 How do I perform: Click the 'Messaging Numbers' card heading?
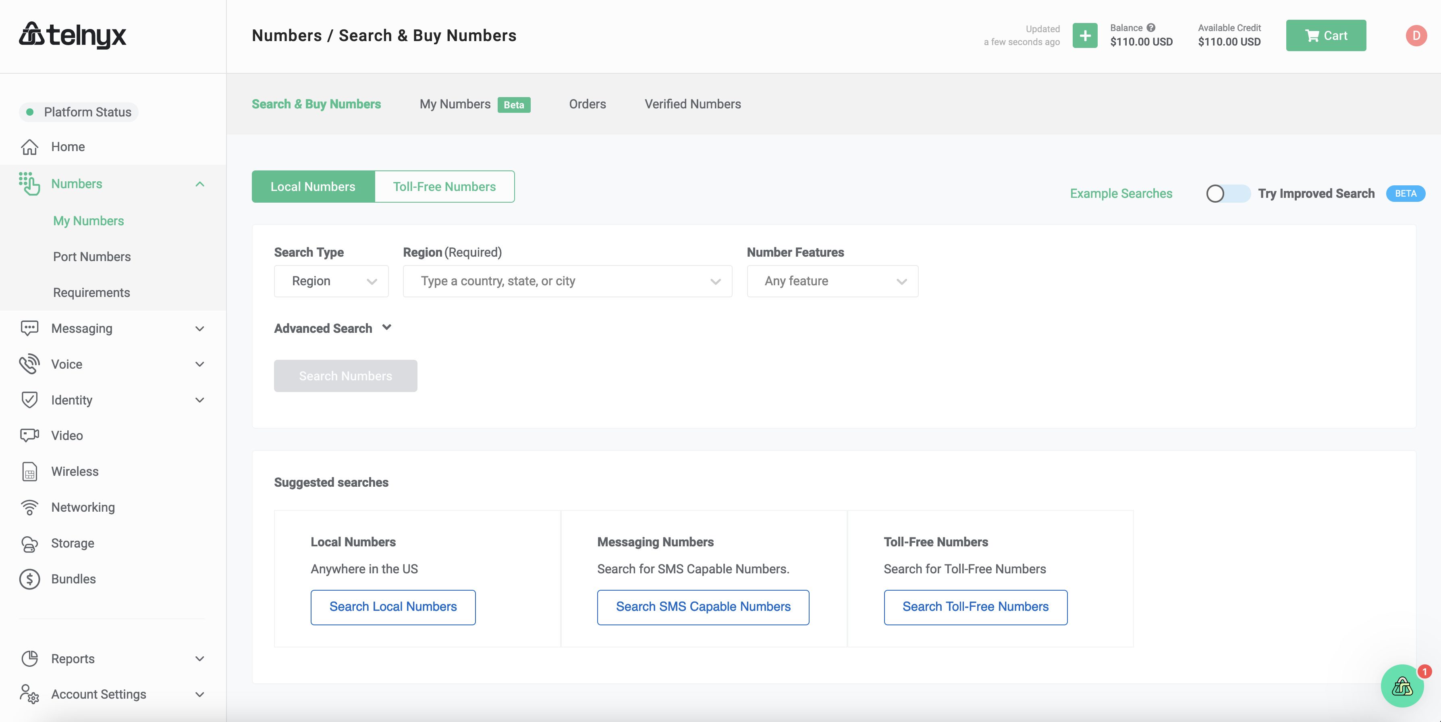655,542
